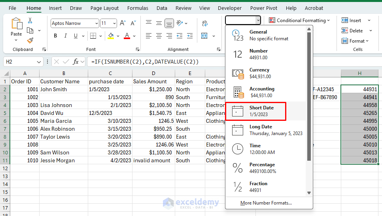Decrease indent

pos(180,36)
